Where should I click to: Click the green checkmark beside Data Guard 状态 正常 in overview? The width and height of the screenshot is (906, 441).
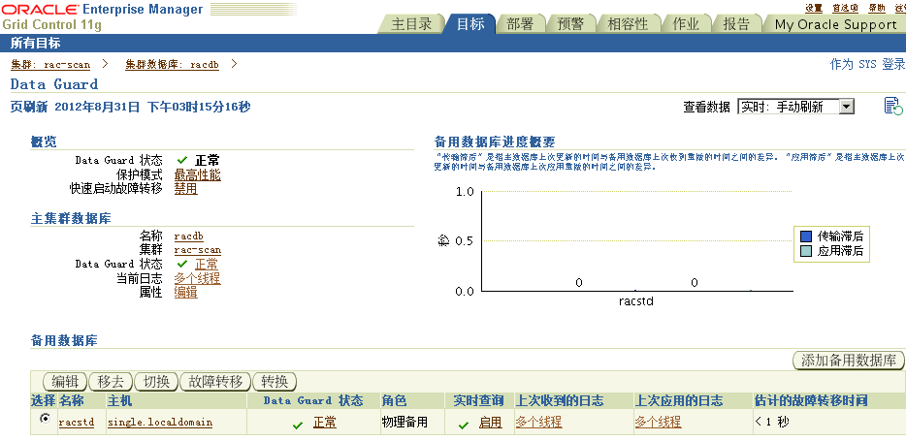182,161
